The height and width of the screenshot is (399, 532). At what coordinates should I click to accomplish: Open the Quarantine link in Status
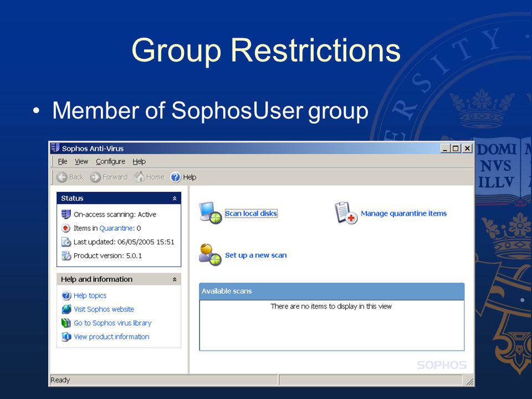pyautogui.click(x=116, y=228)
